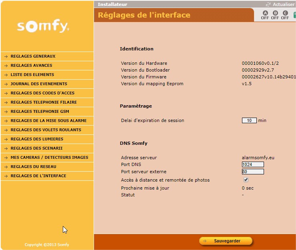
Task: Toggle the remote access and photo upload checkbox
Action: [246, 180]
